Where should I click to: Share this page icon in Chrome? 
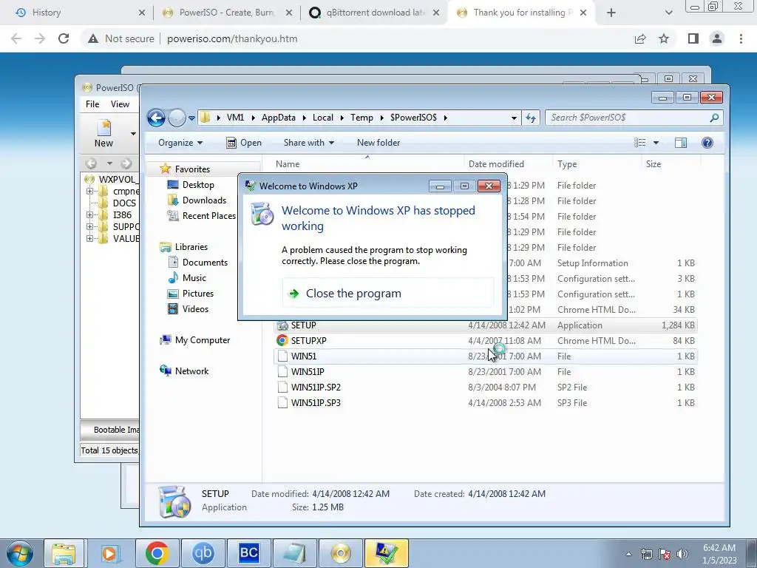tap(640, 38)
